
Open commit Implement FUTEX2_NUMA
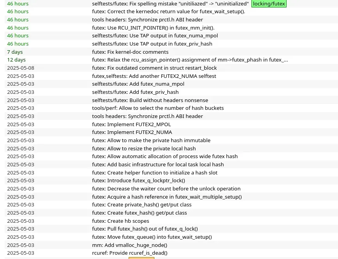pos(132,132)
